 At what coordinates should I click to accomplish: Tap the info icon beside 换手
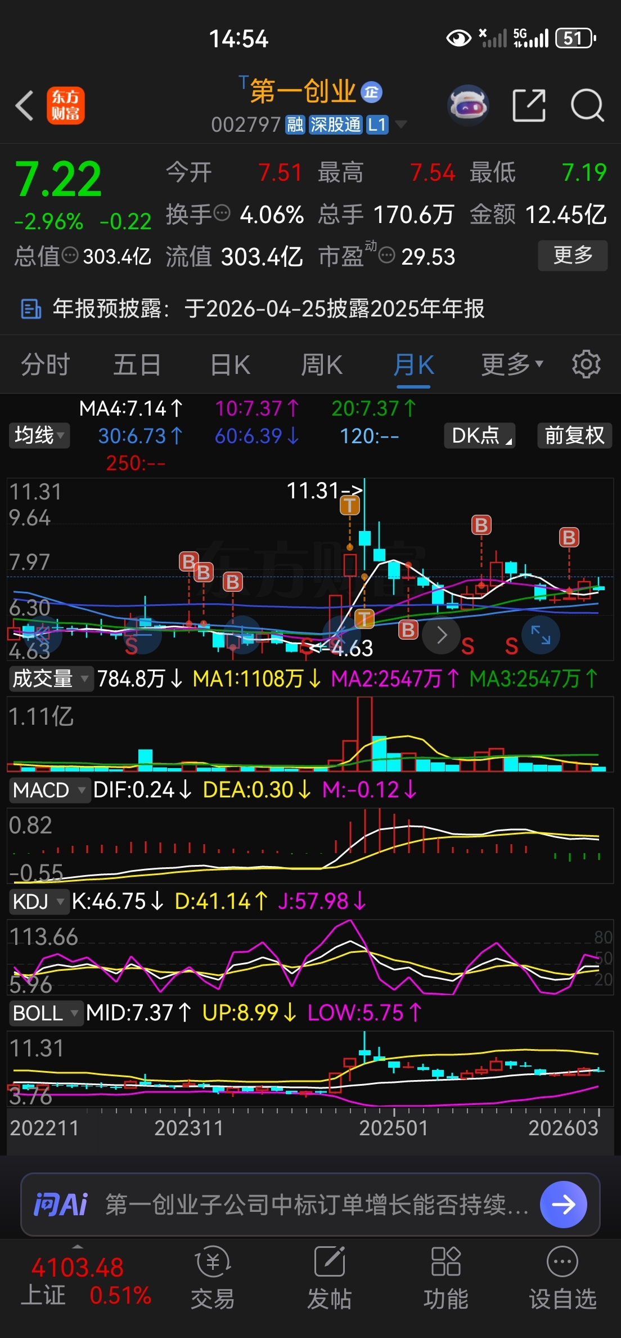tap(223, 213)
